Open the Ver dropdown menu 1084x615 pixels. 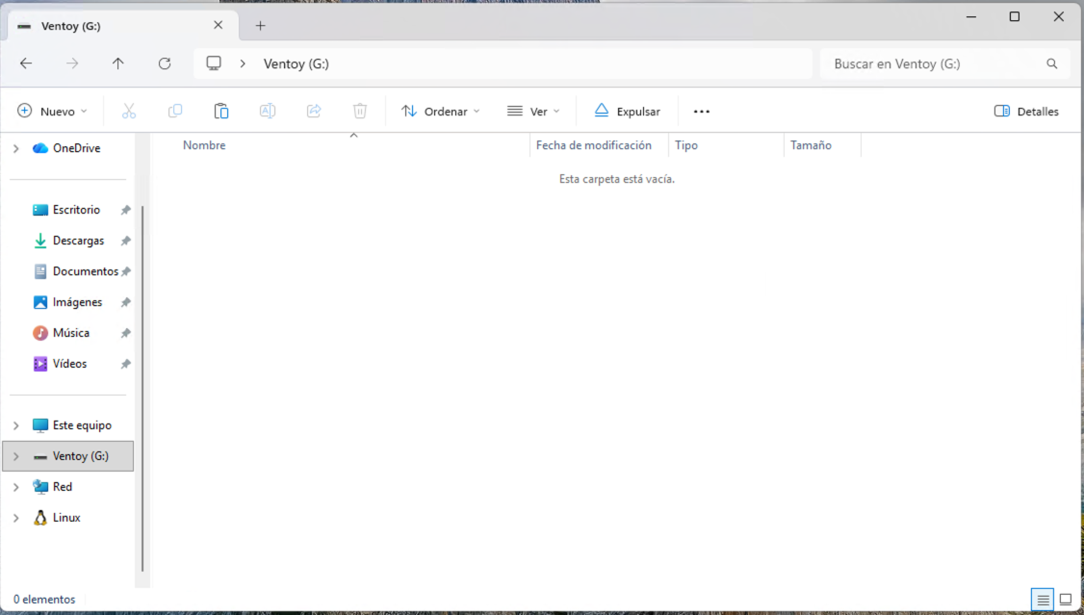pos(533,112)
